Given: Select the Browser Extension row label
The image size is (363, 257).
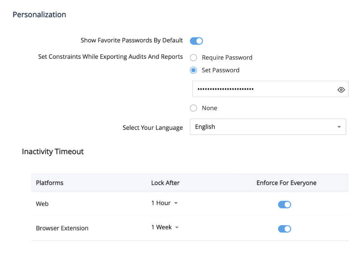Looking at the screenshot, I should [x=62, y=228].
